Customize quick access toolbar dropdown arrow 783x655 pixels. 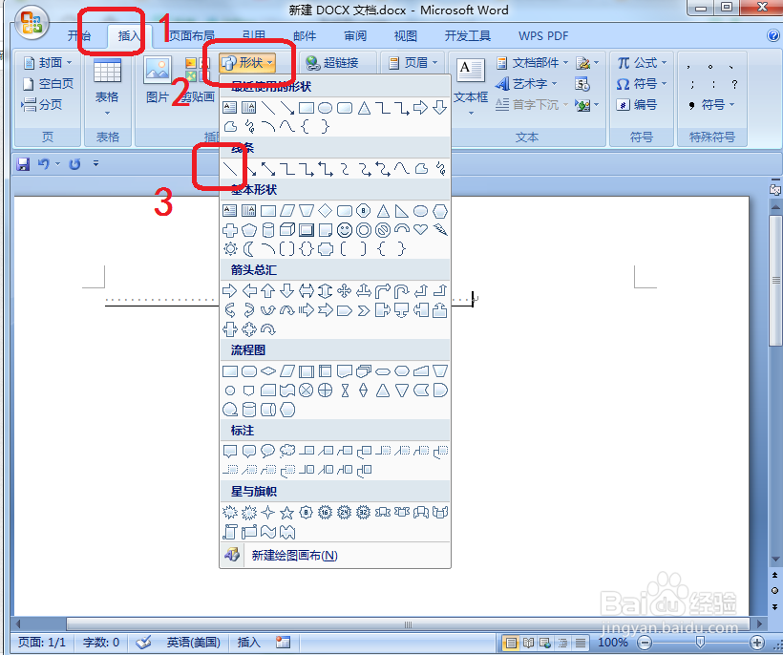click(95, 164)
